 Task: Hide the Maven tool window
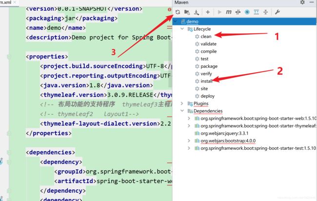coord(312,2)
